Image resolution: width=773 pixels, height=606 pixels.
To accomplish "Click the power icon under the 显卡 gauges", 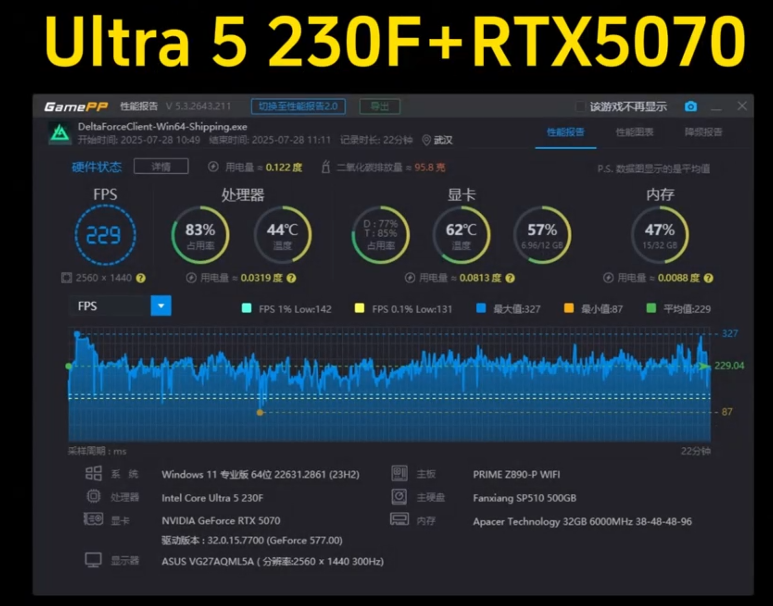I will coord(410,278).
